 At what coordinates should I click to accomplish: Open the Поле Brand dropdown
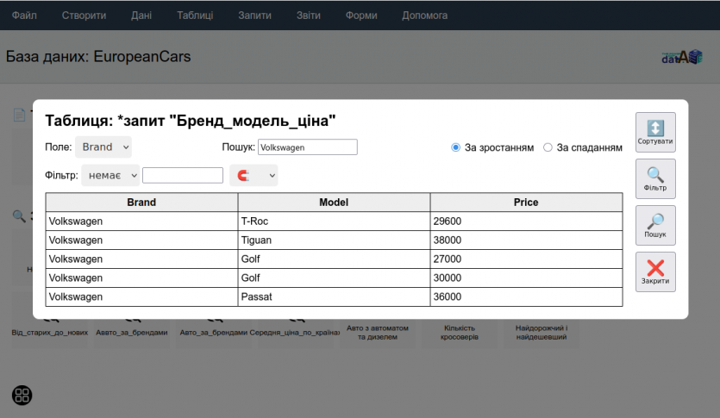pos(103,147)
